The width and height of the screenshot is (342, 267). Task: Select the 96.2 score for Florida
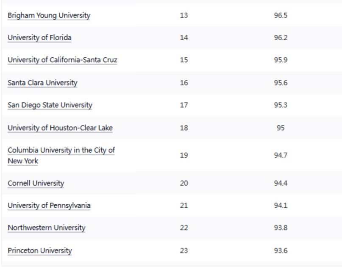click(279, 38)
